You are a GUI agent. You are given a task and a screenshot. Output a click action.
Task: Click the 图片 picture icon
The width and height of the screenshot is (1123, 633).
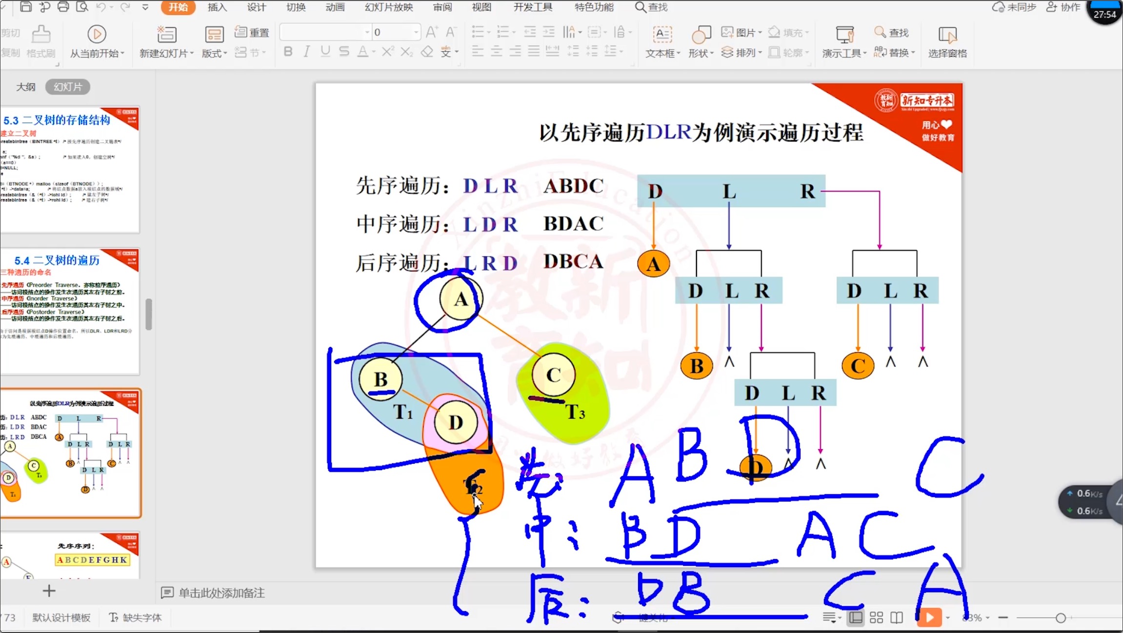tap(727, 32)
